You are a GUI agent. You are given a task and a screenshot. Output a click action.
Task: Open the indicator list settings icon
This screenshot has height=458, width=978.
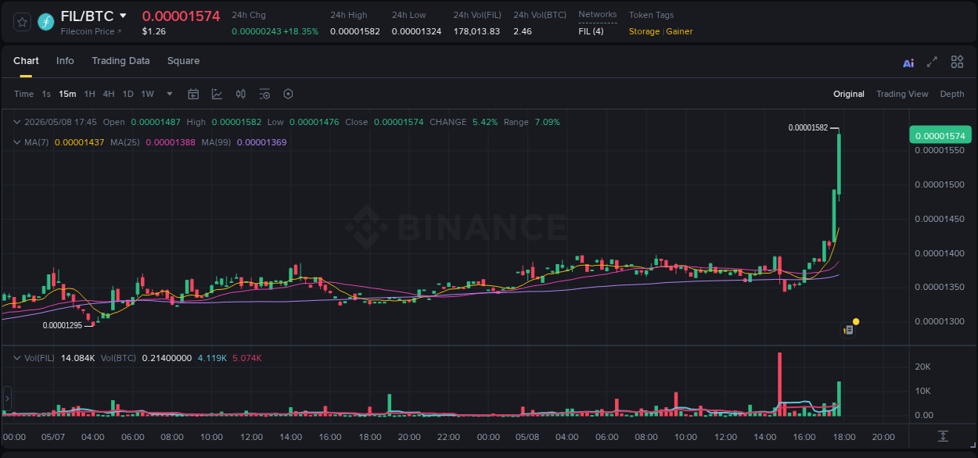coord(264,94)
